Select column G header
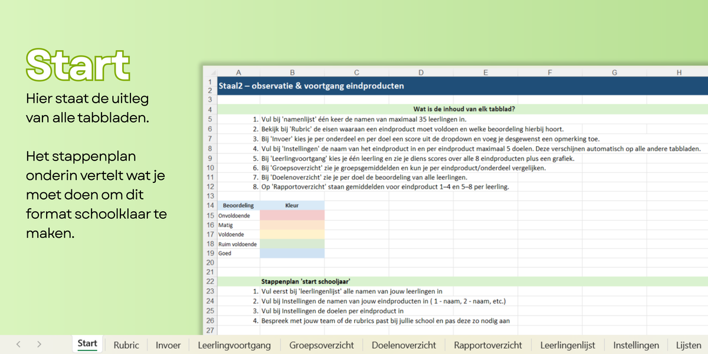 614,73
